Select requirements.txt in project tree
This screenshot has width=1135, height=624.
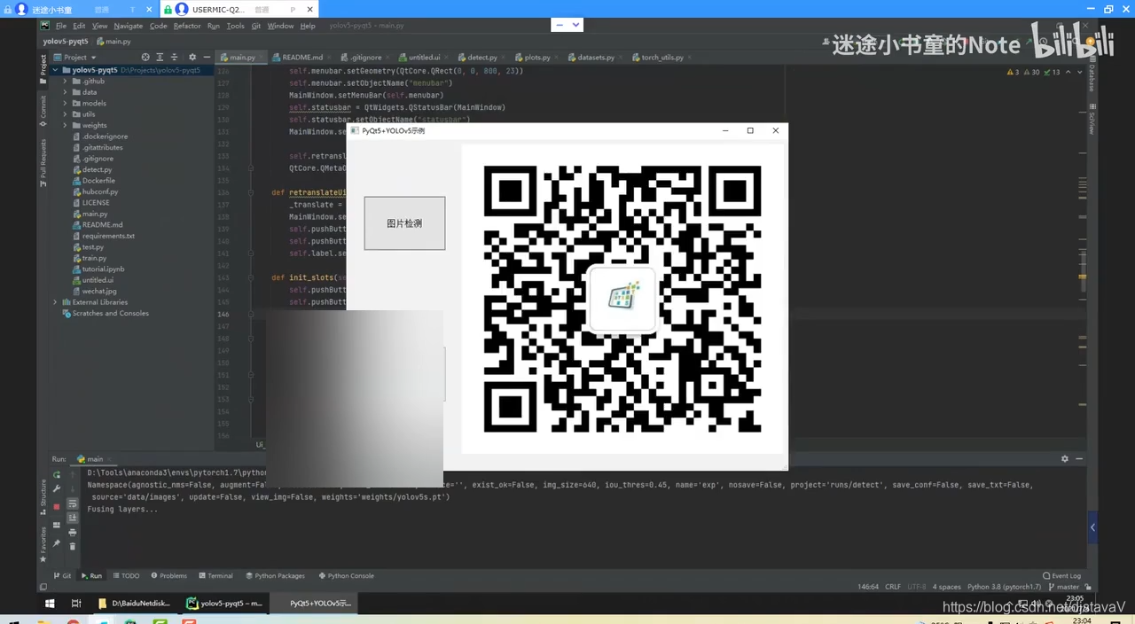click(108, 236)
